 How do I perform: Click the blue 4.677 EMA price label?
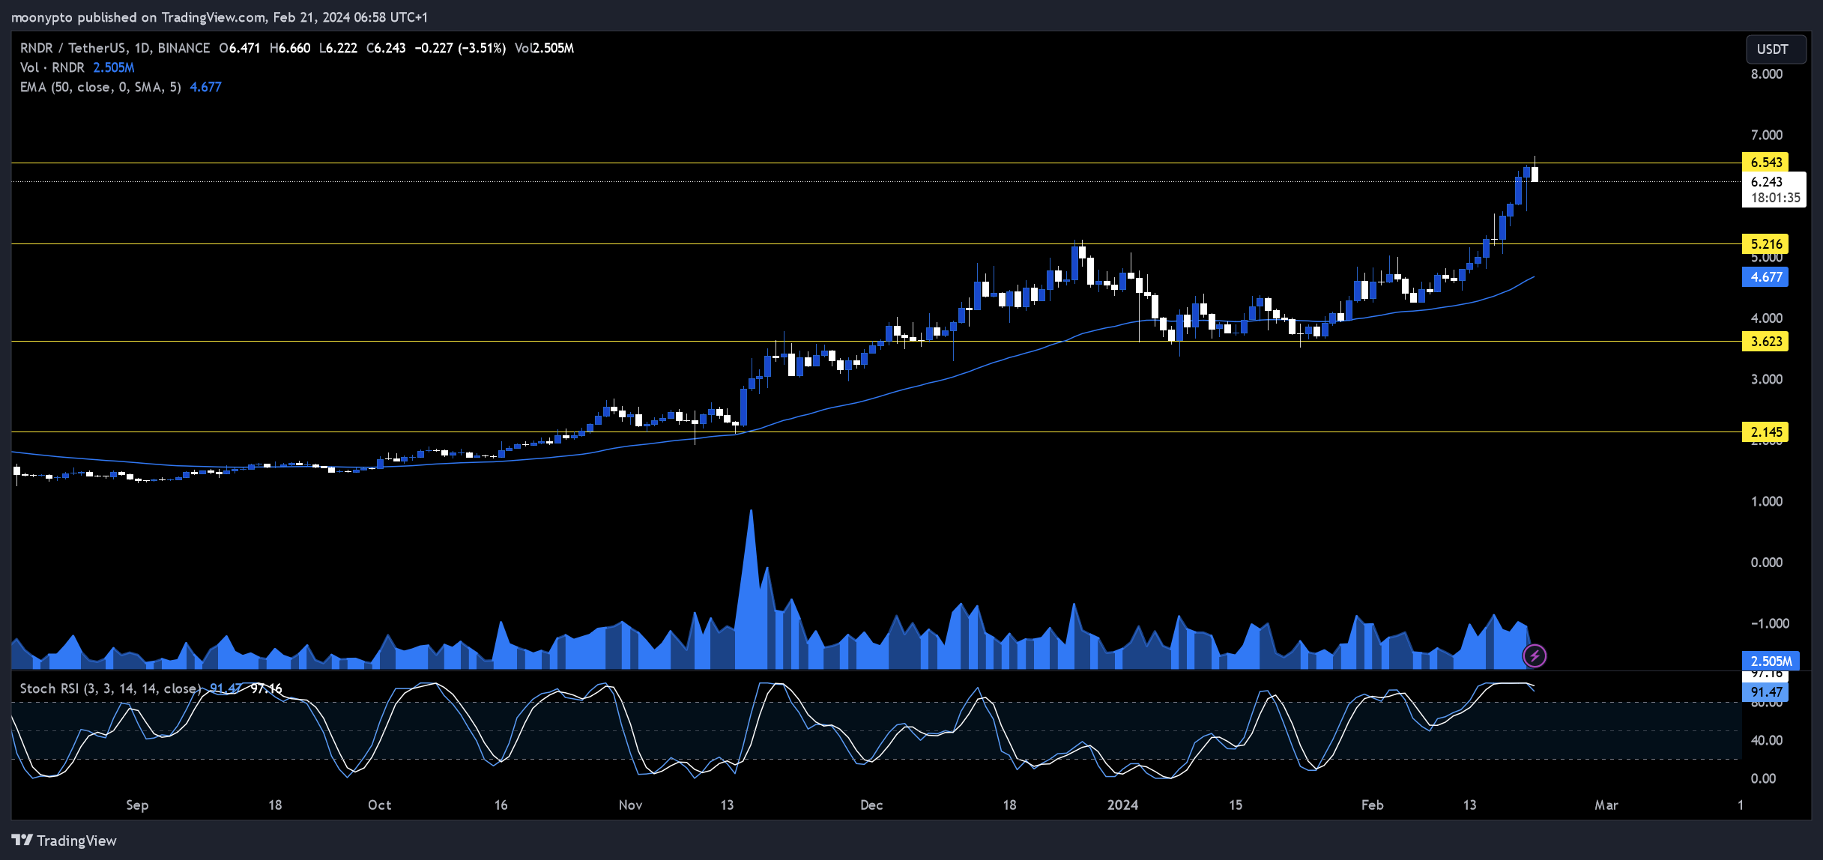1765,277
